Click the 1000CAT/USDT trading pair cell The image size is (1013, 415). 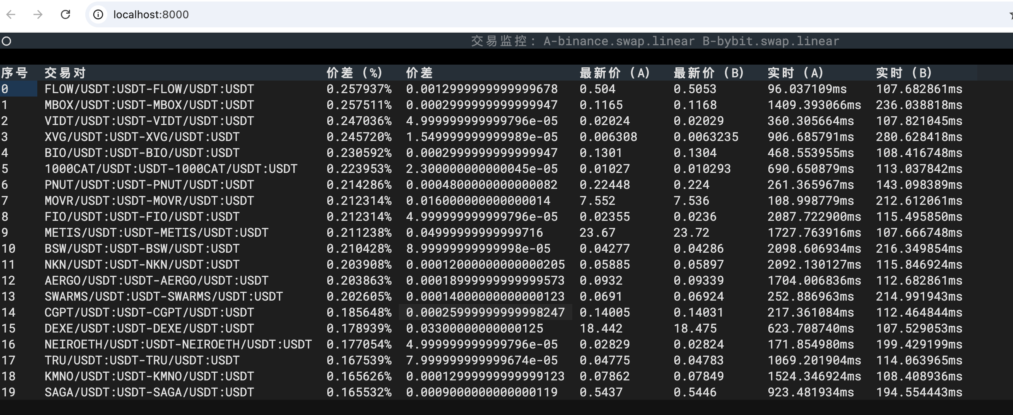click(170, 169)
